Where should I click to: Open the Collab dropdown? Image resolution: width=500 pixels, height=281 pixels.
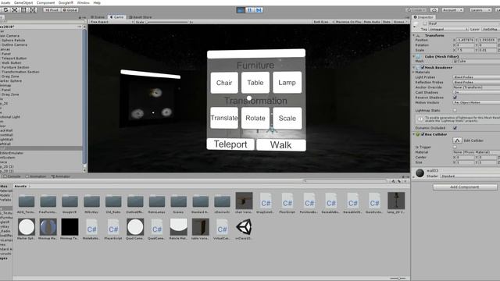click(x=416, y=10)
